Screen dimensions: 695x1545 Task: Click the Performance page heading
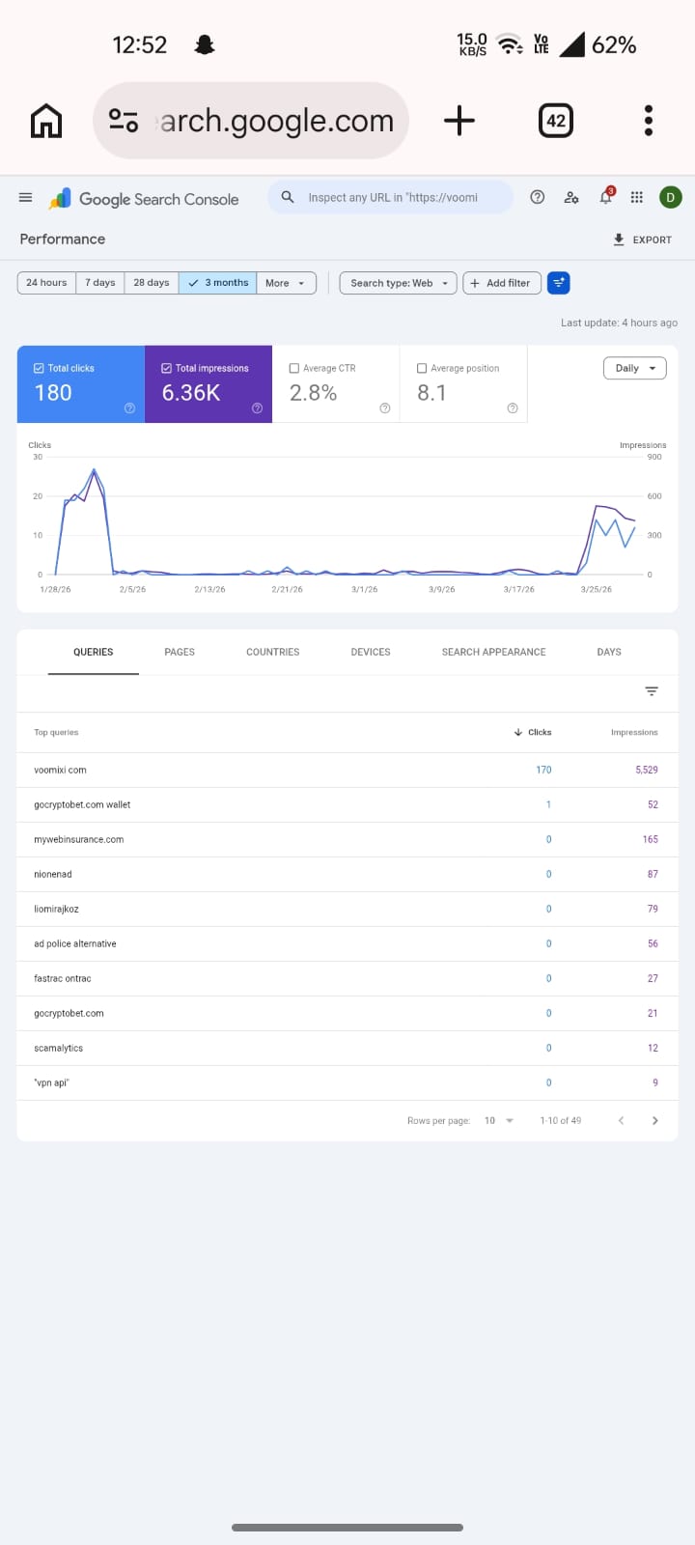[63, 239]
